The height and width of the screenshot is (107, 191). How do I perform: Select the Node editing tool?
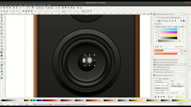point(1,18)
